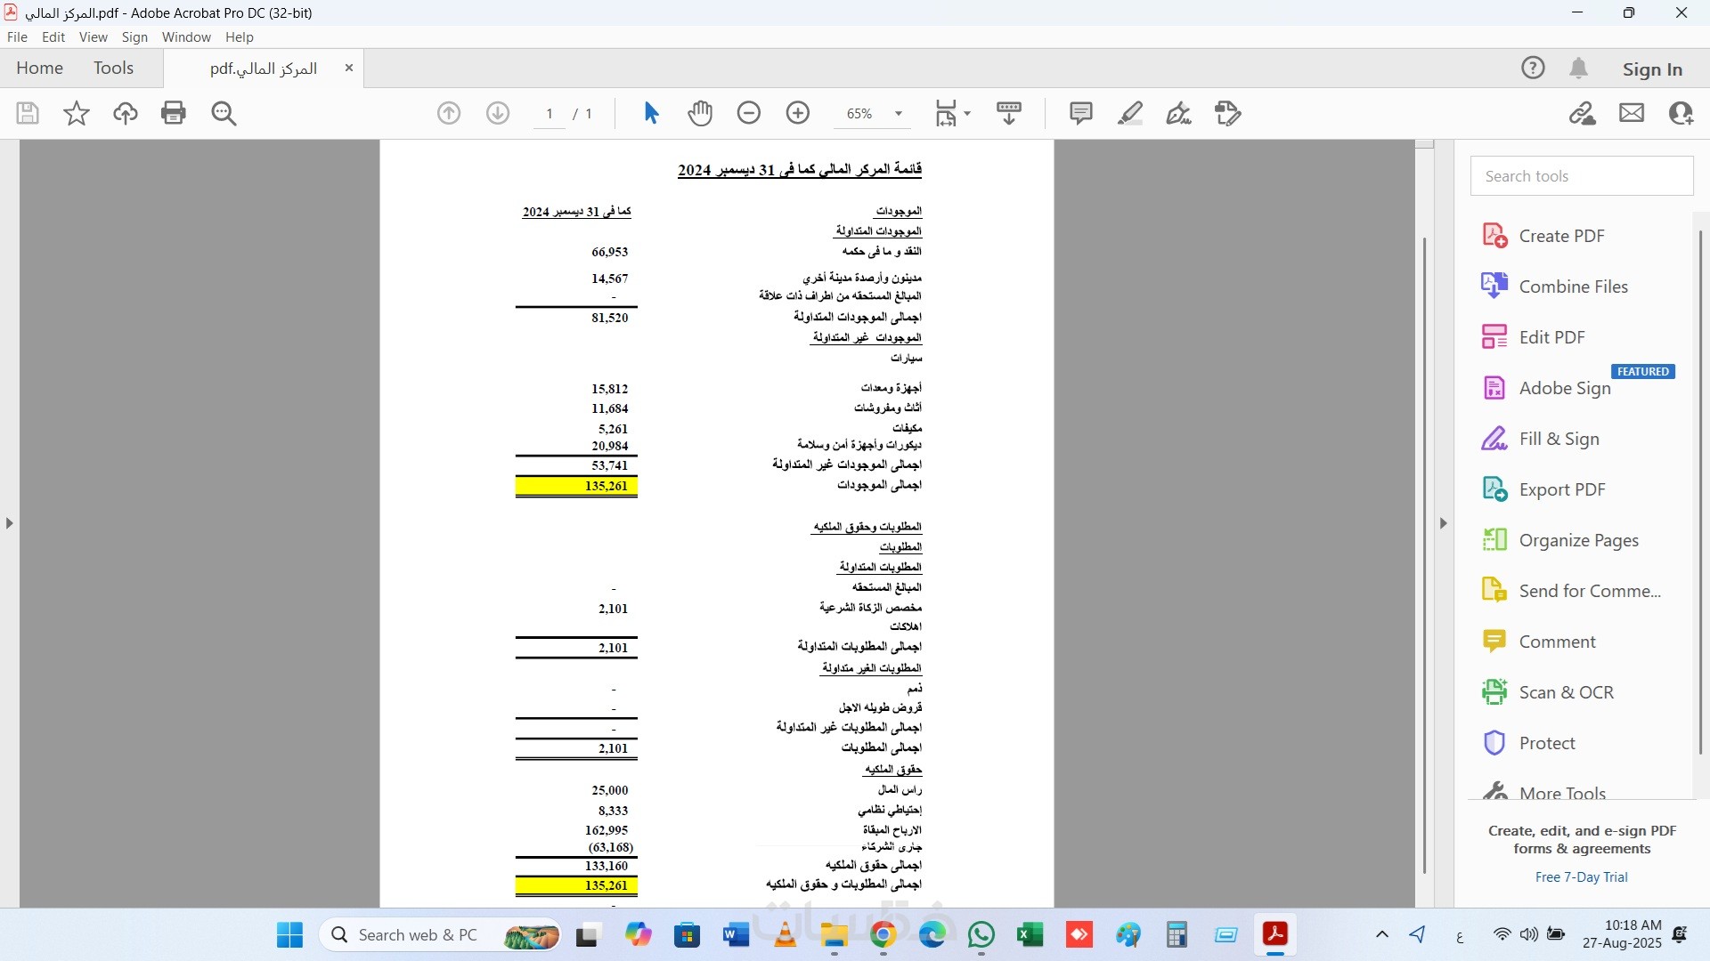Expand the left navigation pane arrow

[x=9, y=523]
